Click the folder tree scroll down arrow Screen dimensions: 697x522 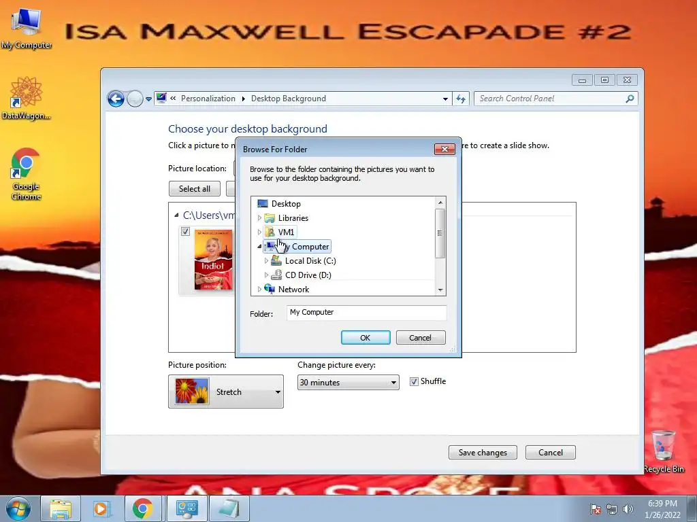[440, 290]
